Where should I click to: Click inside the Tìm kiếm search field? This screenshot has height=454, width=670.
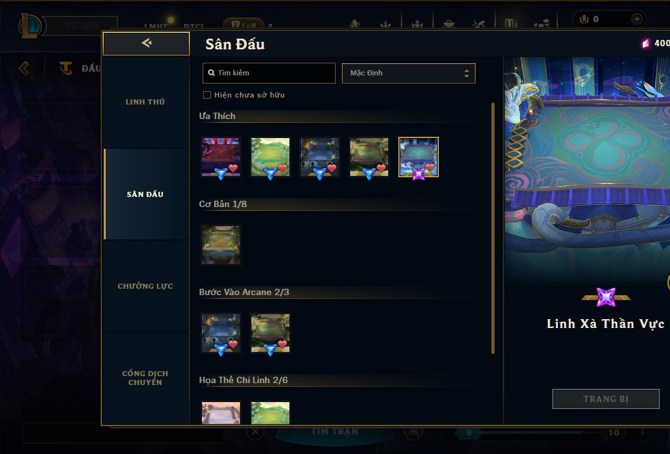point(269,73)
